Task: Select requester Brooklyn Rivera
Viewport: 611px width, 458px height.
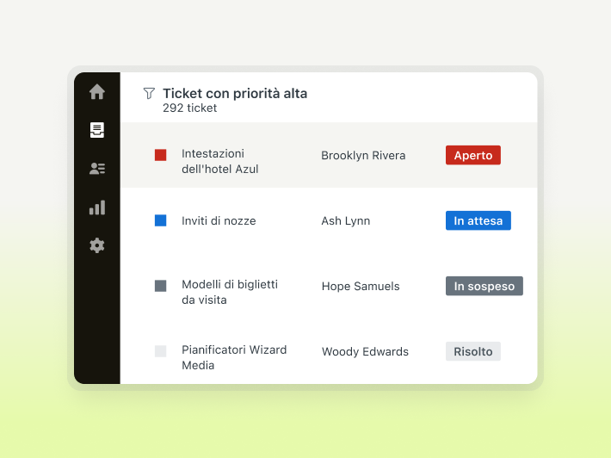Action: 363,156
